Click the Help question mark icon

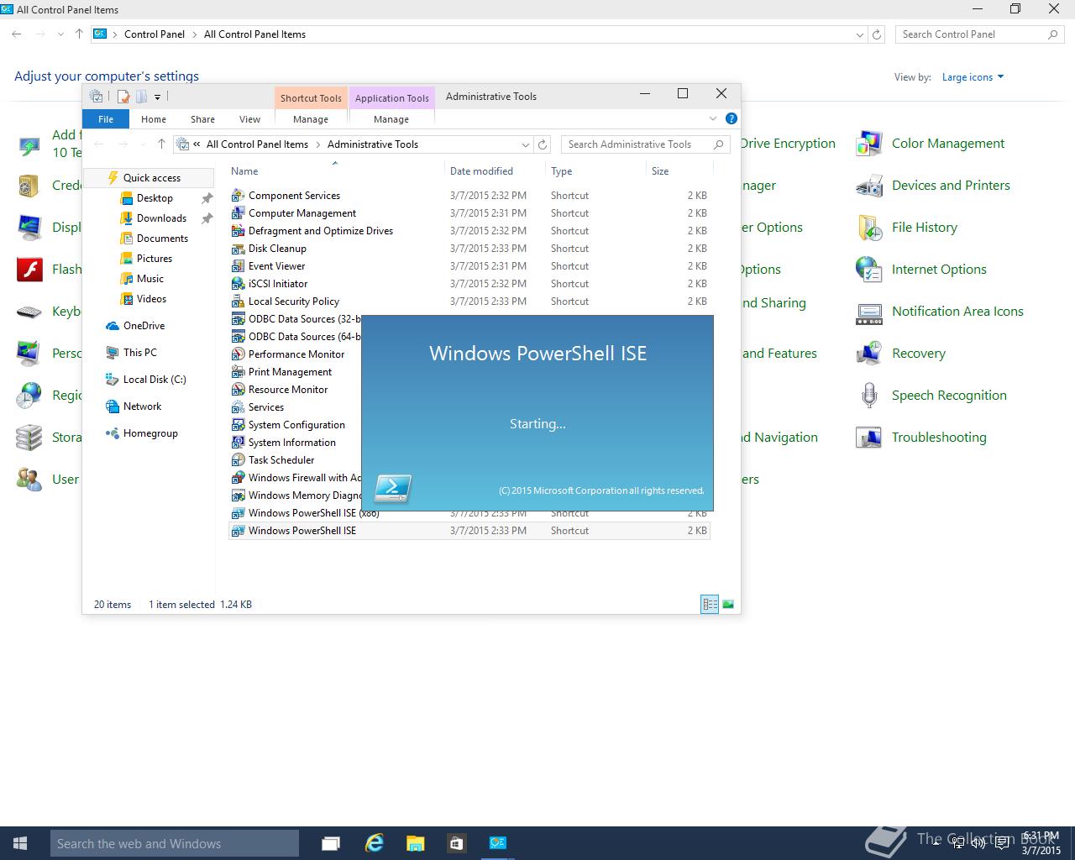click(x=731, y=118)
